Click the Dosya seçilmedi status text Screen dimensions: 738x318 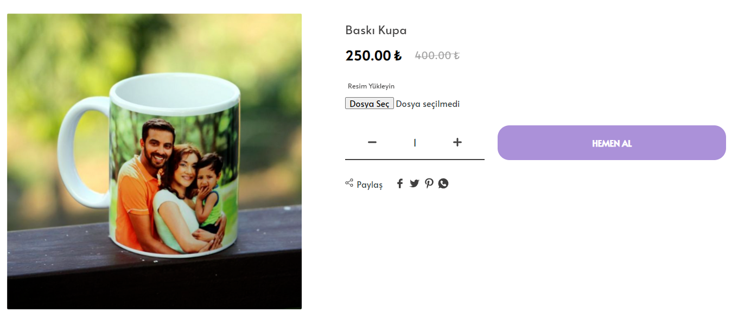point(428,104)
